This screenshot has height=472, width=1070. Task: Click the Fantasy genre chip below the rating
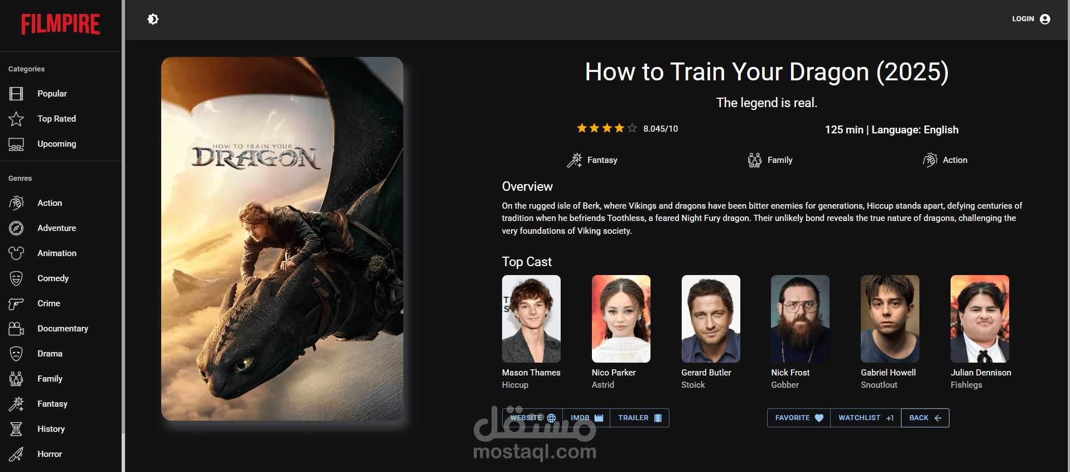(x=592, y=160)
